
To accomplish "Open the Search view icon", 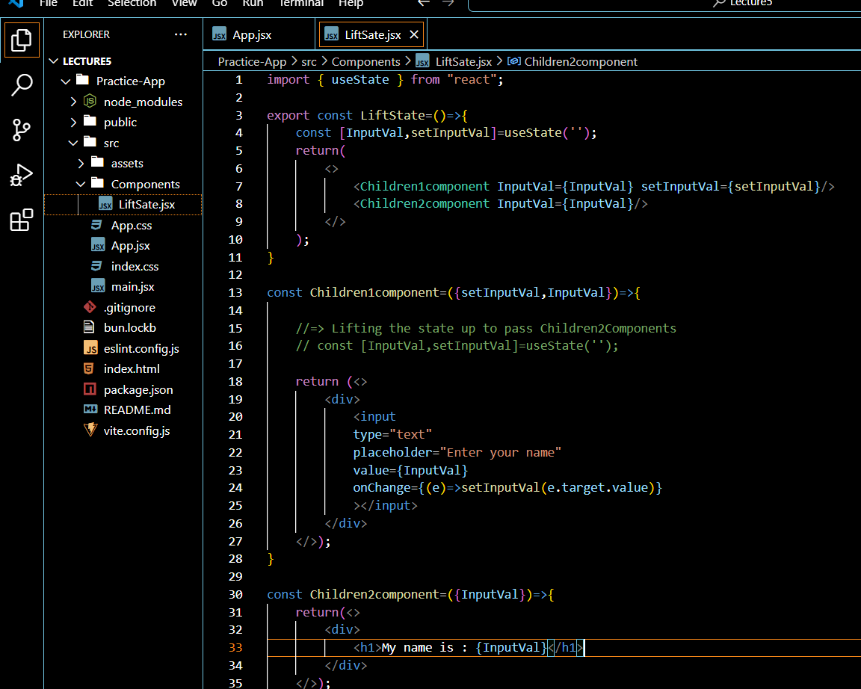I will click(x=22, y=85).
